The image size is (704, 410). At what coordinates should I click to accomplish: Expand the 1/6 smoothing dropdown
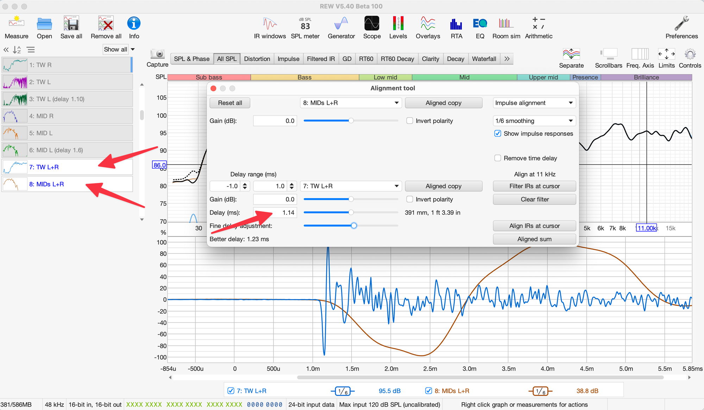coord(534,121)
